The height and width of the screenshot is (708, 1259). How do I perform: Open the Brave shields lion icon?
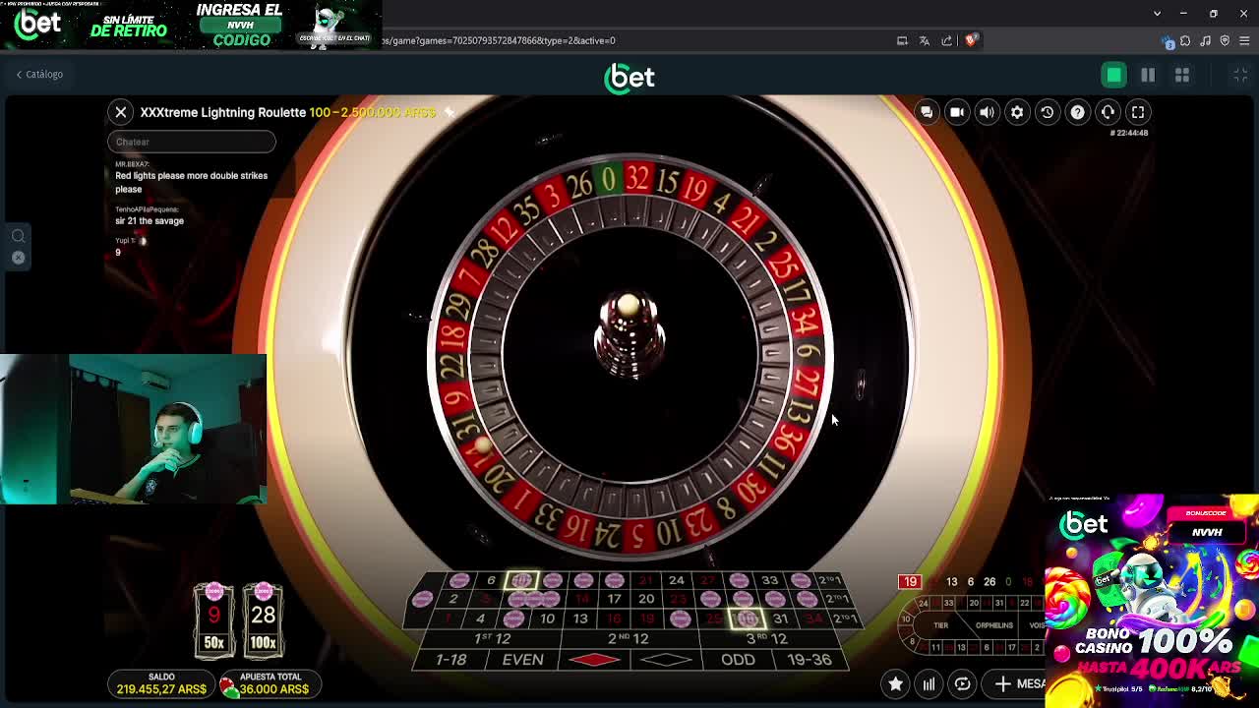pyautogui.click(x=972, y=40)
